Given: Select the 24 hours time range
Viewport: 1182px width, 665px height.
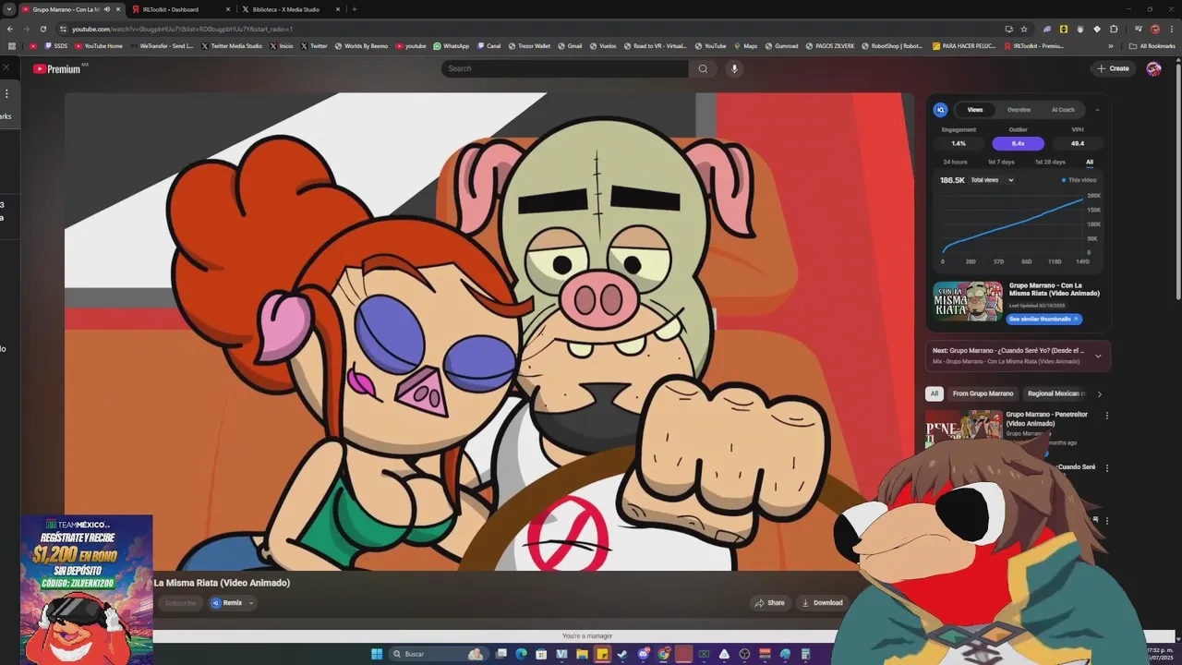Looking at the screenshot, I should click(x=955, y=162).
